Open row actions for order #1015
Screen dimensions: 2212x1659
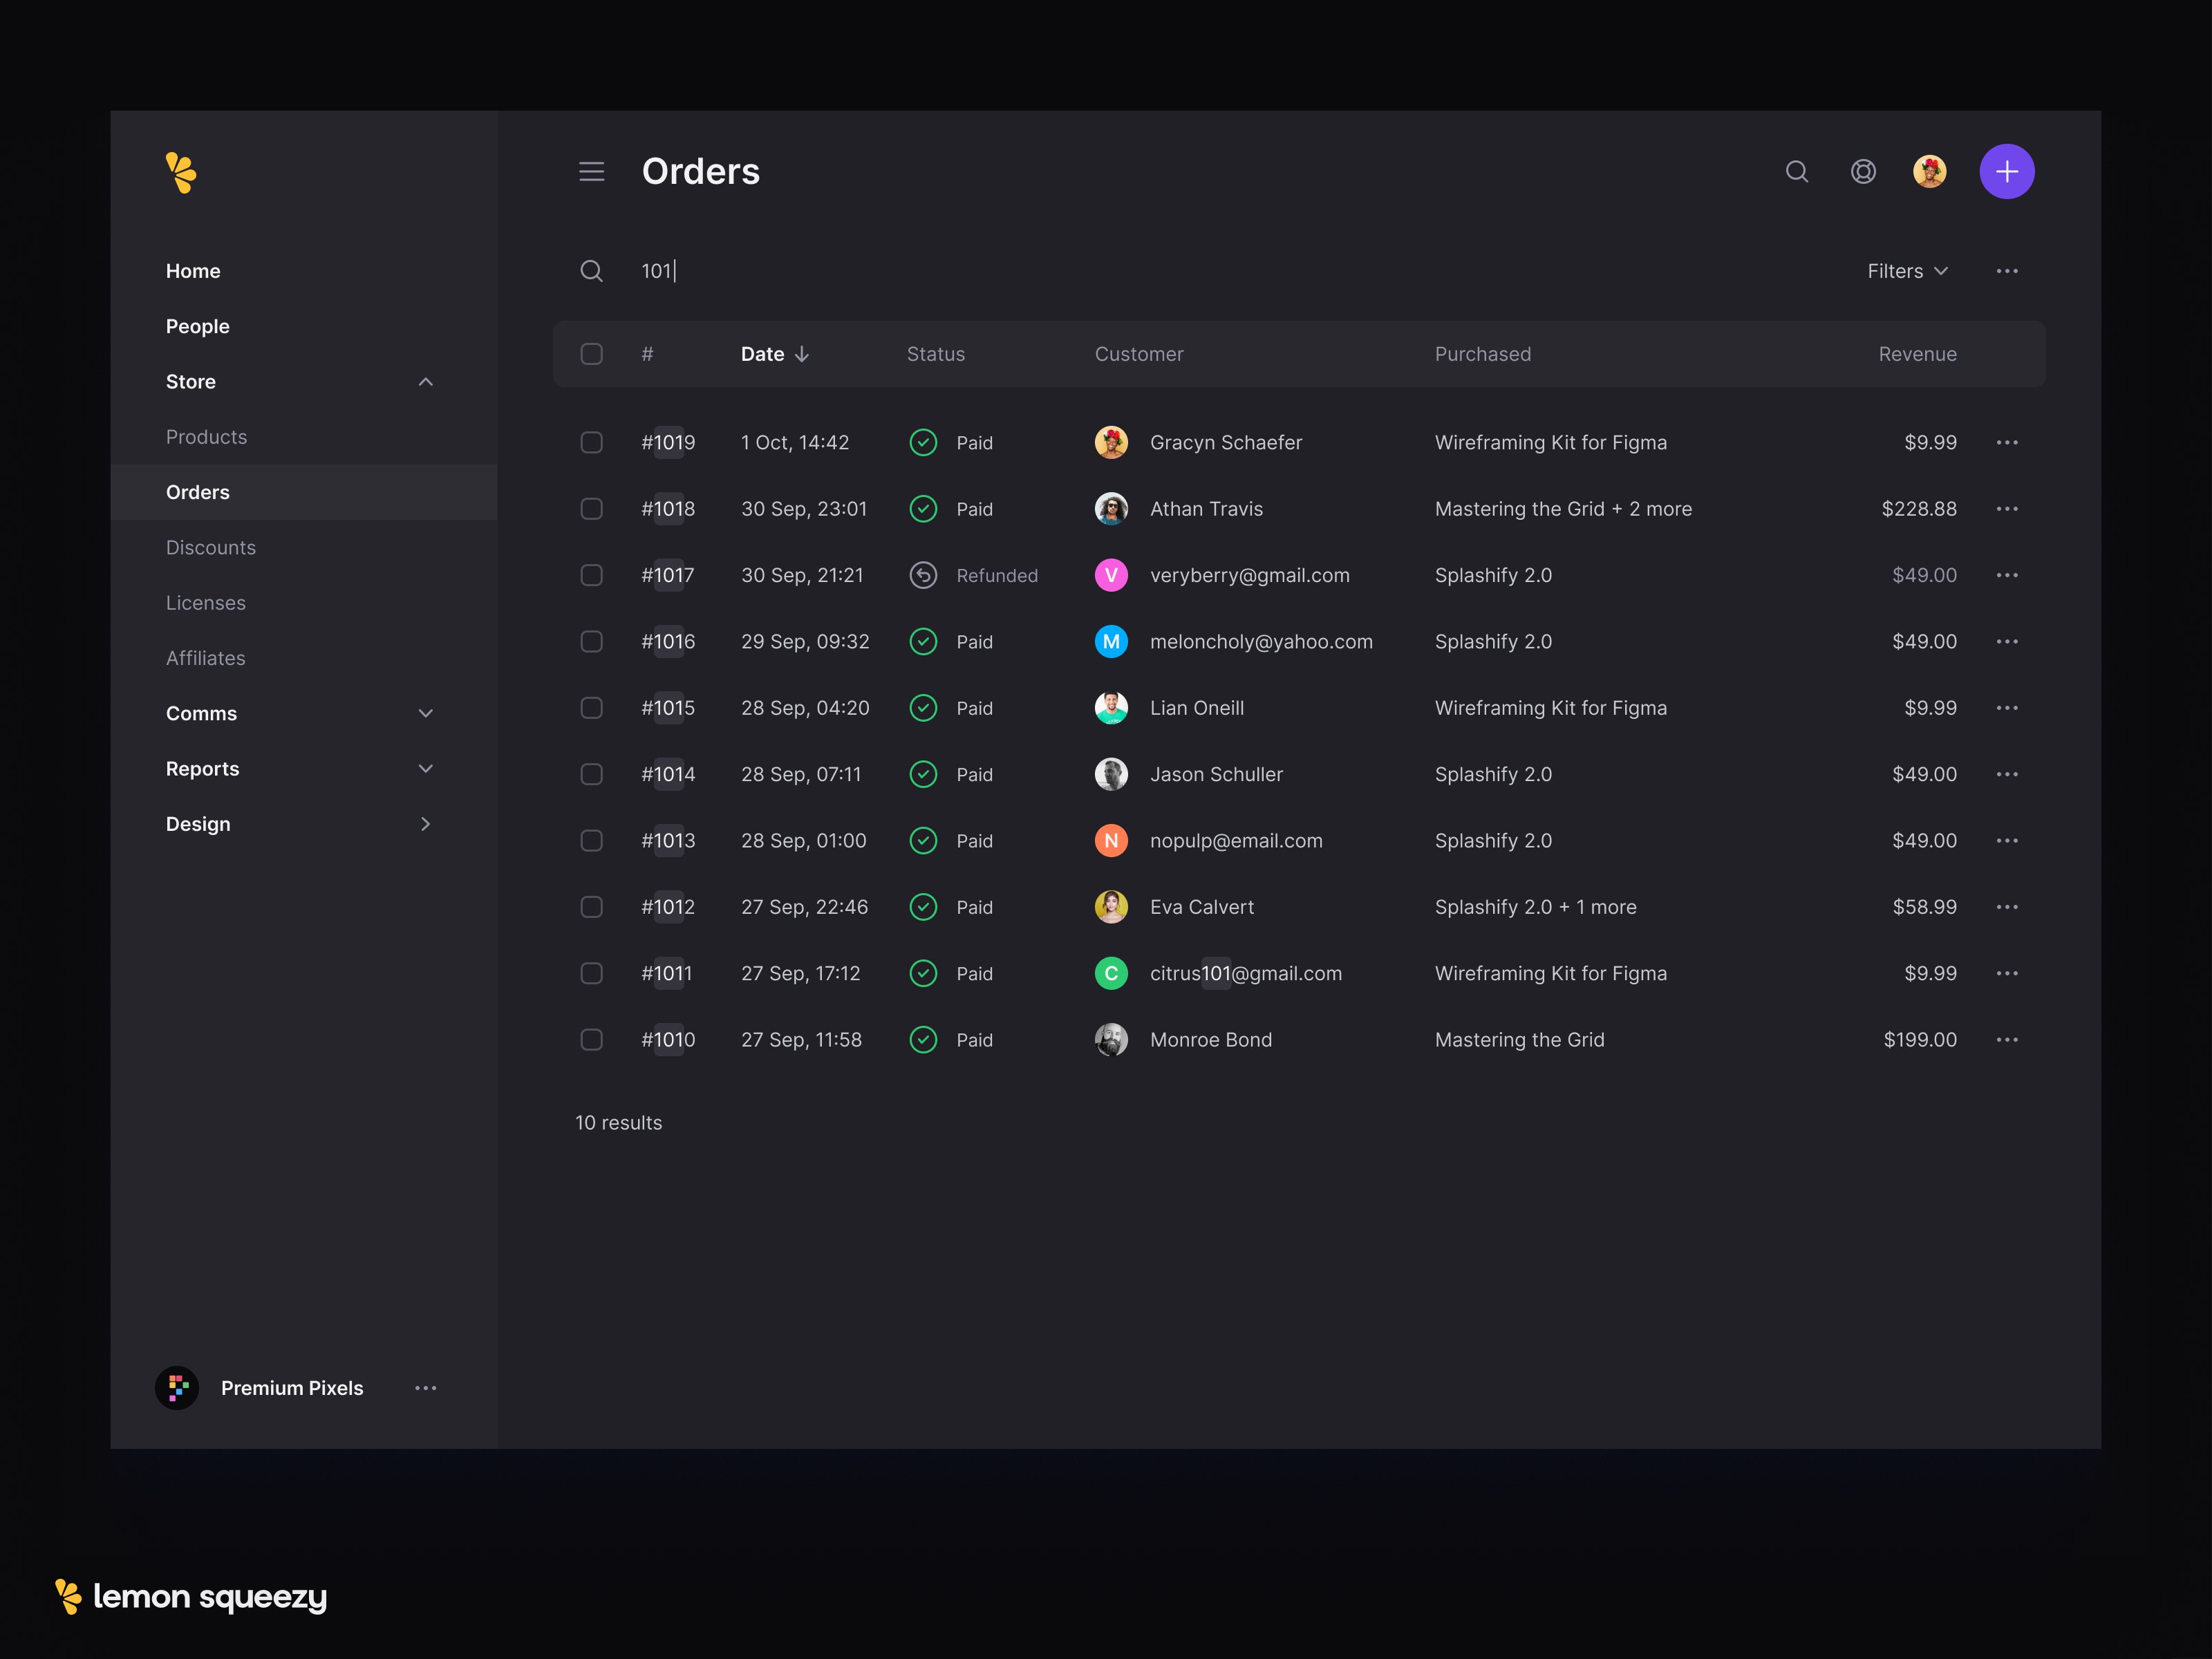2007,708
